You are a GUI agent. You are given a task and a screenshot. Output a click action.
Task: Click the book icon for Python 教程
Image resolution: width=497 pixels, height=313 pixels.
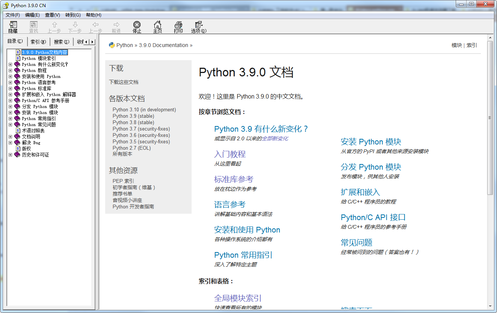tap(17, 70)
